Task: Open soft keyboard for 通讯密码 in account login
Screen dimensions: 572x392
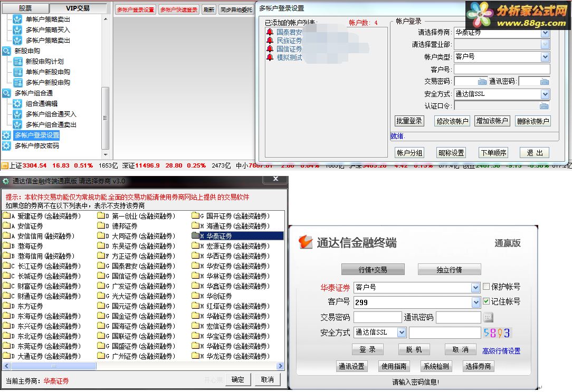Action: click(545, 82)
